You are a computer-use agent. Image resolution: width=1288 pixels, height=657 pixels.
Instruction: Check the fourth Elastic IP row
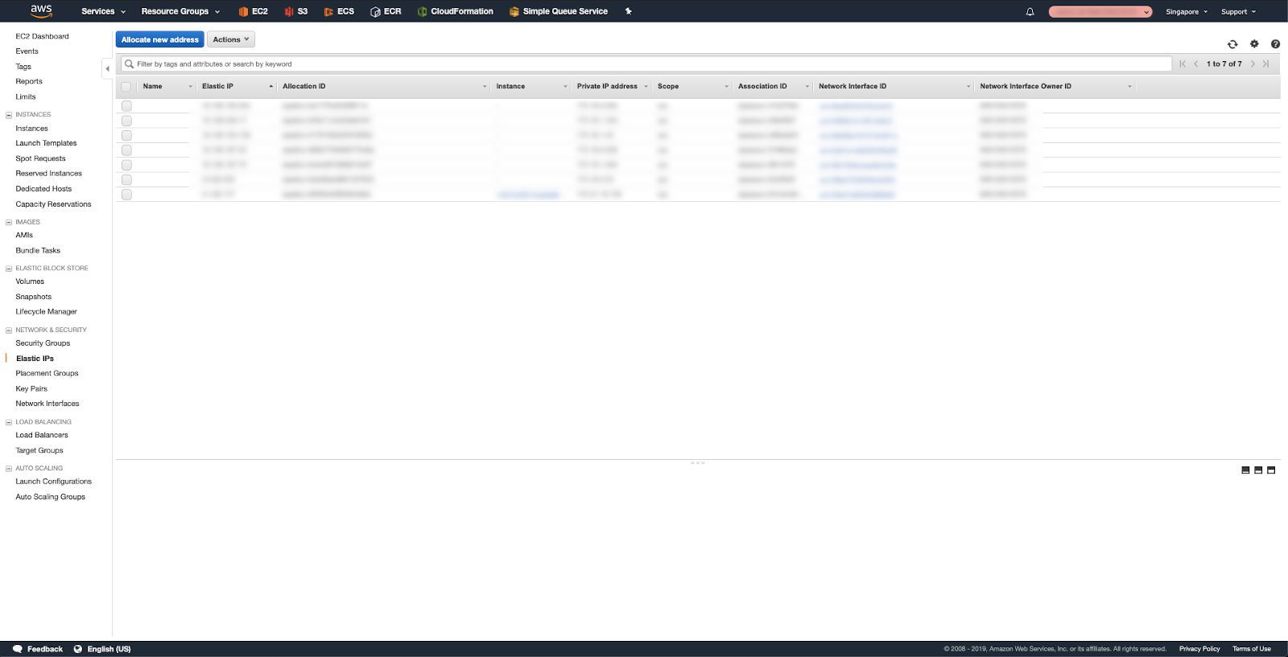click(126, 150)
